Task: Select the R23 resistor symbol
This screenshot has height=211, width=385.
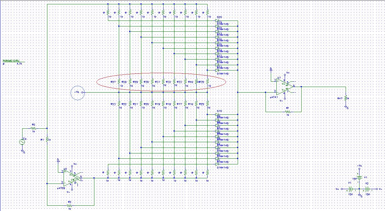Action: coord(119,103)
